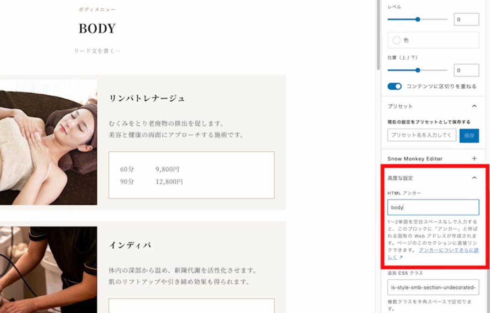The image size is (490, 313).
Task: Toggle the コンテンツに区切りを重ねる switch
Action: pyautogui.click(x=394, y=86)
